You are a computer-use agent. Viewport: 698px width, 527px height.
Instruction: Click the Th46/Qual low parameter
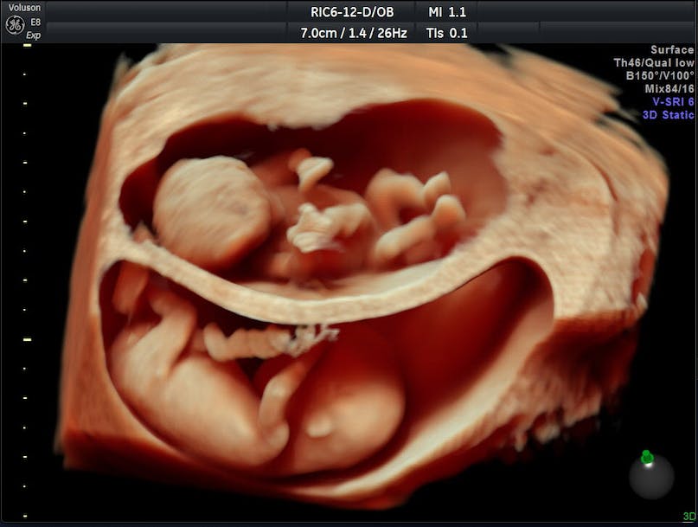pos(654,63)
